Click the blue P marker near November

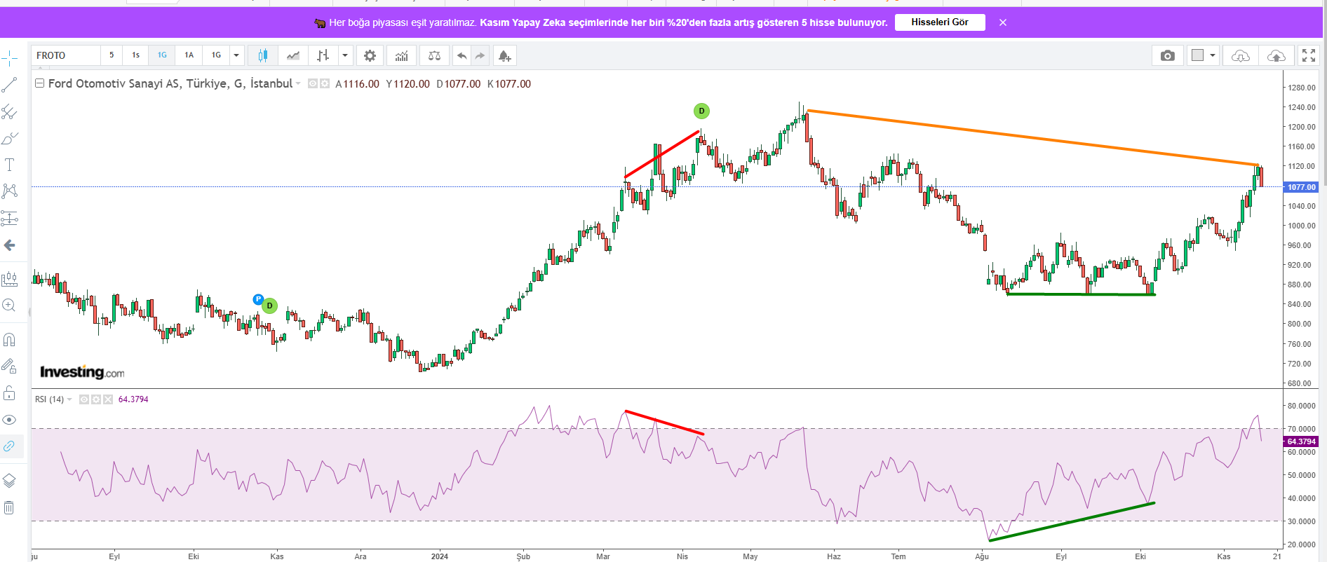tap(258, 299)
